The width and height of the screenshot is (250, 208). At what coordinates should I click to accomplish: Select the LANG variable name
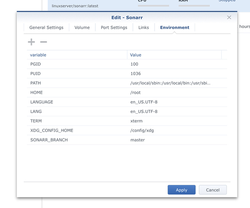pyautogui.click(x=36, y=111)
